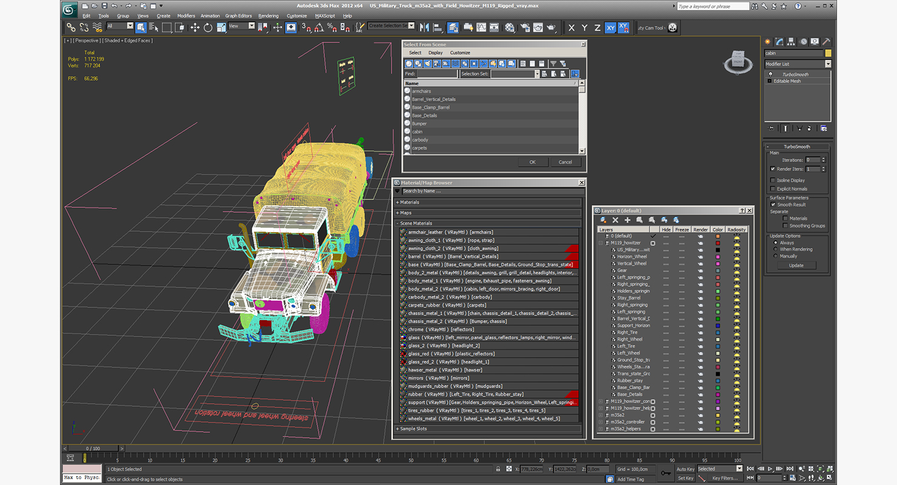Click the Render Production teapot icon

(x=552, y=27)
